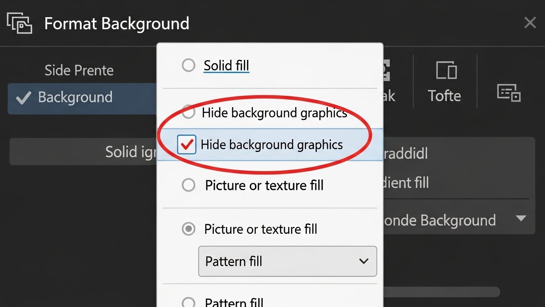The width and height of the screenshot is (545, 307).
Task: Switch to the Side Prente tab
Action: (x=79, y=70)
